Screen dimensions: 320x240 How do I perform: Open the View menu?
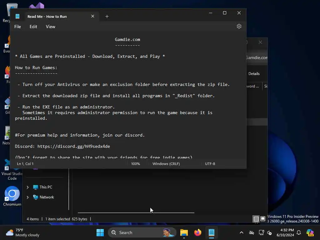(50, 27)
